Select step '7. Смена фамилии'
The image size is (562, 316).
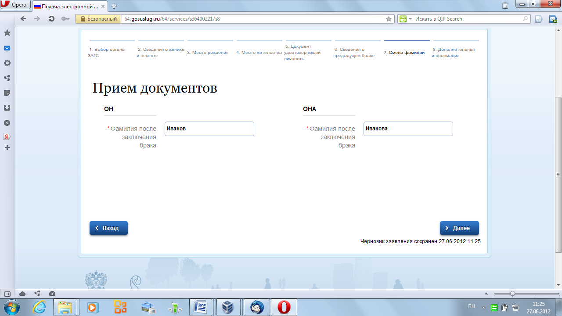point(404,52)
